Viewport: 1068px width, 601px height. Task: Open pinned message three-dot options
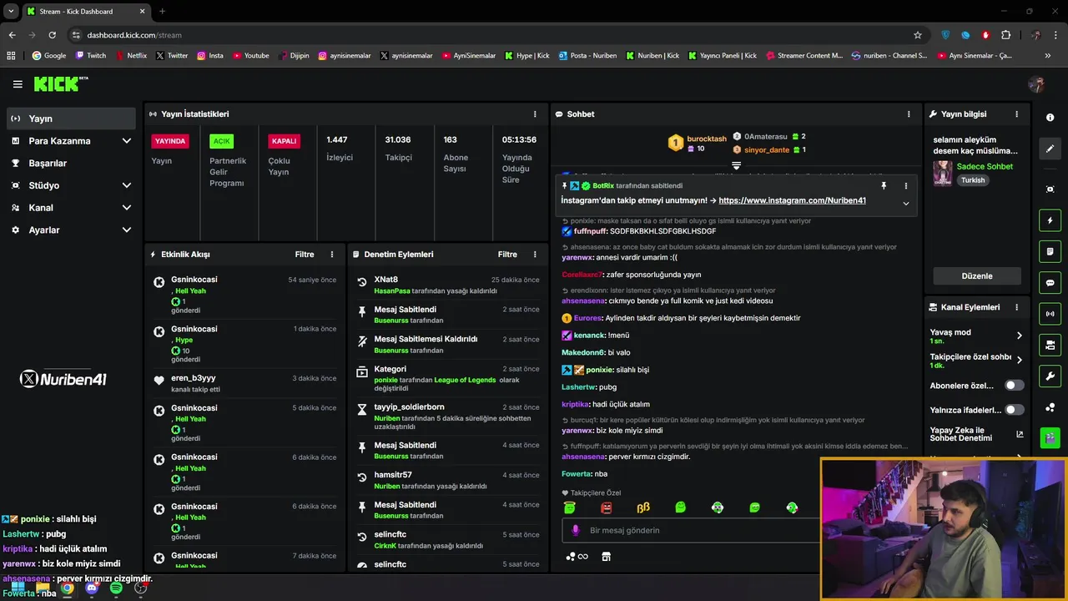click(x=906, y=186)
